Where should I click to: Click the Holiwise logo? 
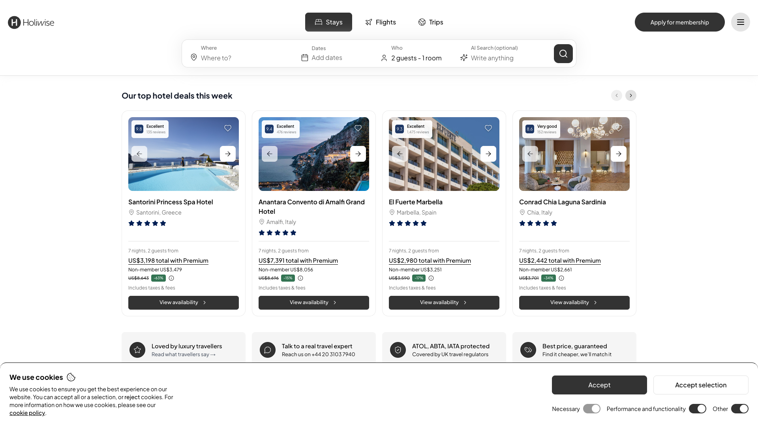point(31,22)
